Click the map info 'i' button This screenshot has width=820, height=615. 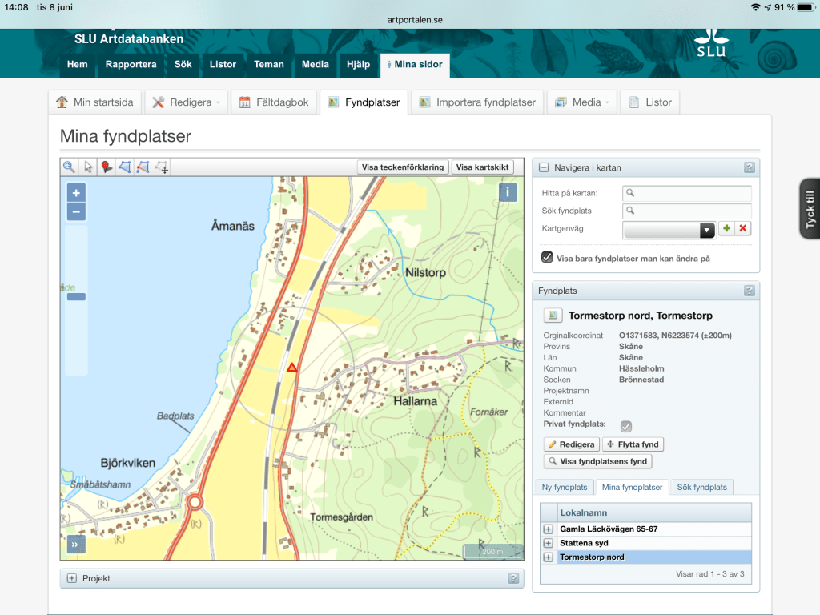pos(508,192)
